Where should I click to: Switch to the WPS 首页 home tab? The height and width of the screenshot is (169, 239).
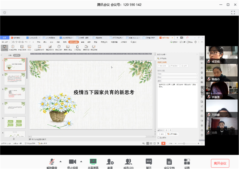coord(4,37)
